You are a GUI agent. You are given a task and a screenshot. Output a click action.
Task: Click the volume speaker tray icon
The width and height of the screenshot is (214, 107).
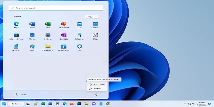coord(193,104)
